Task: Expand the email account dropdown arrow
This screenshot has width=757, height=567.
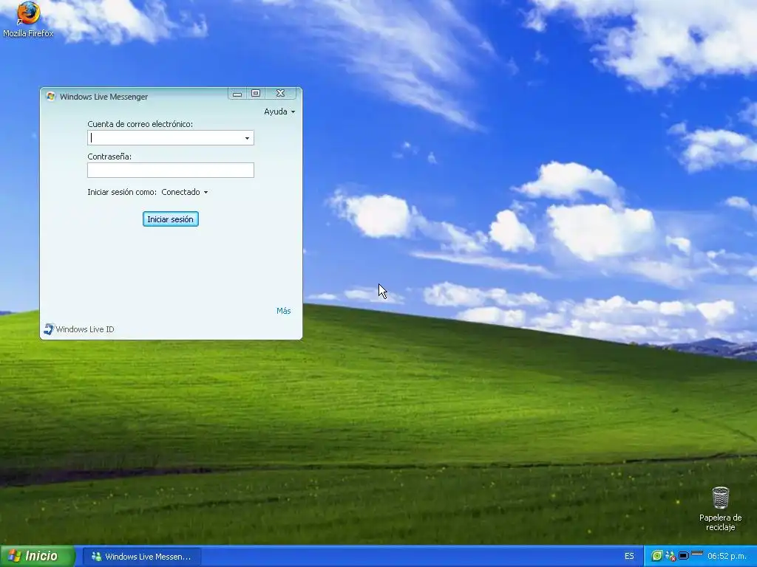Action: (x=247, y=138)
